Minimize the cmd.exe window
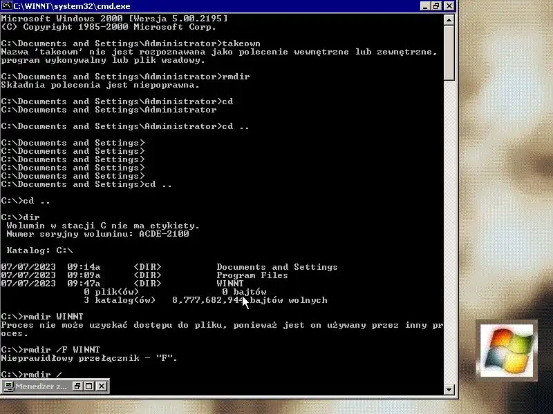 point(425,6)
